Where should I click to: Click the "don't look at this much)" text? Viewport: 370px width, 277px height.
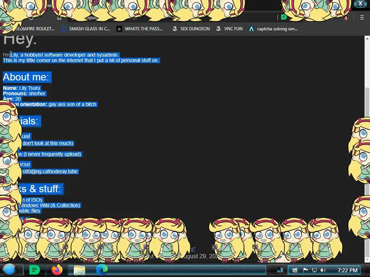(48, 143)
